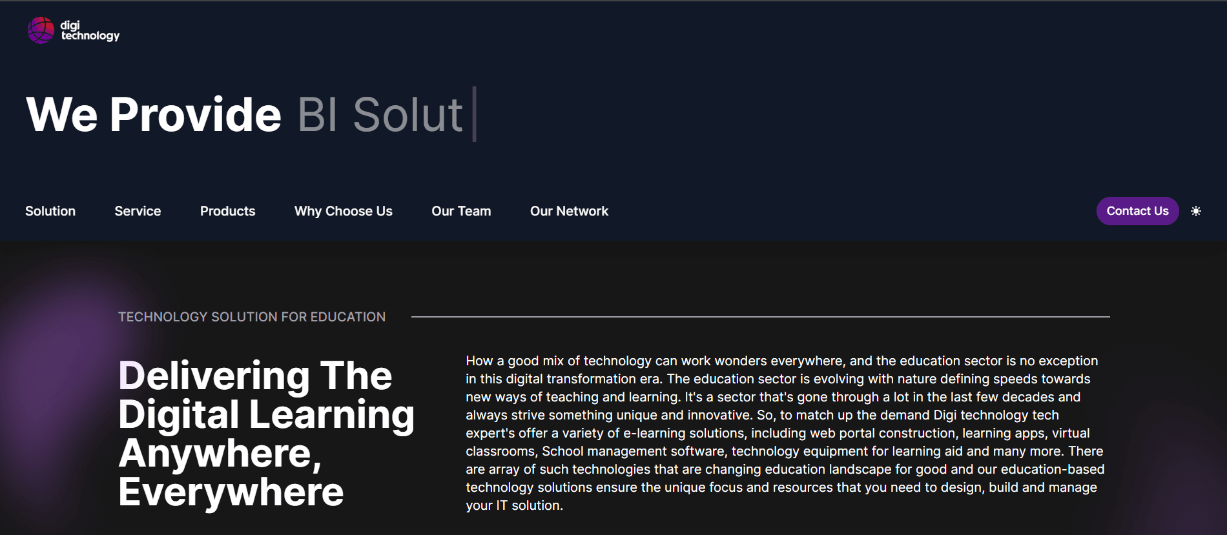Image resolution: width=1227 pixels, height=535 pixels.
Task: Click the horizontal divider line beside the label
Action: coord(760,317)
